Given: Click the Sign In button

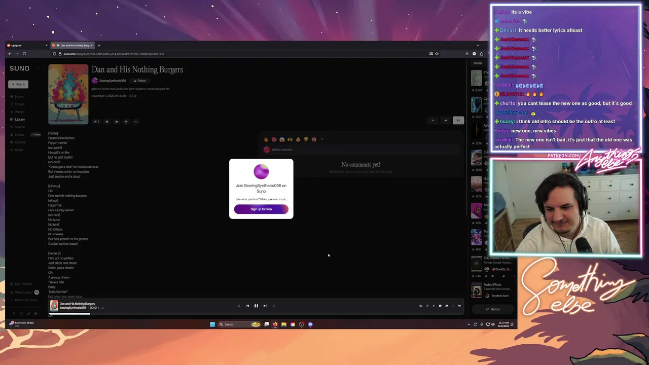Looking at the screenshot, I should pyautogui.click(x=18, y=84).
